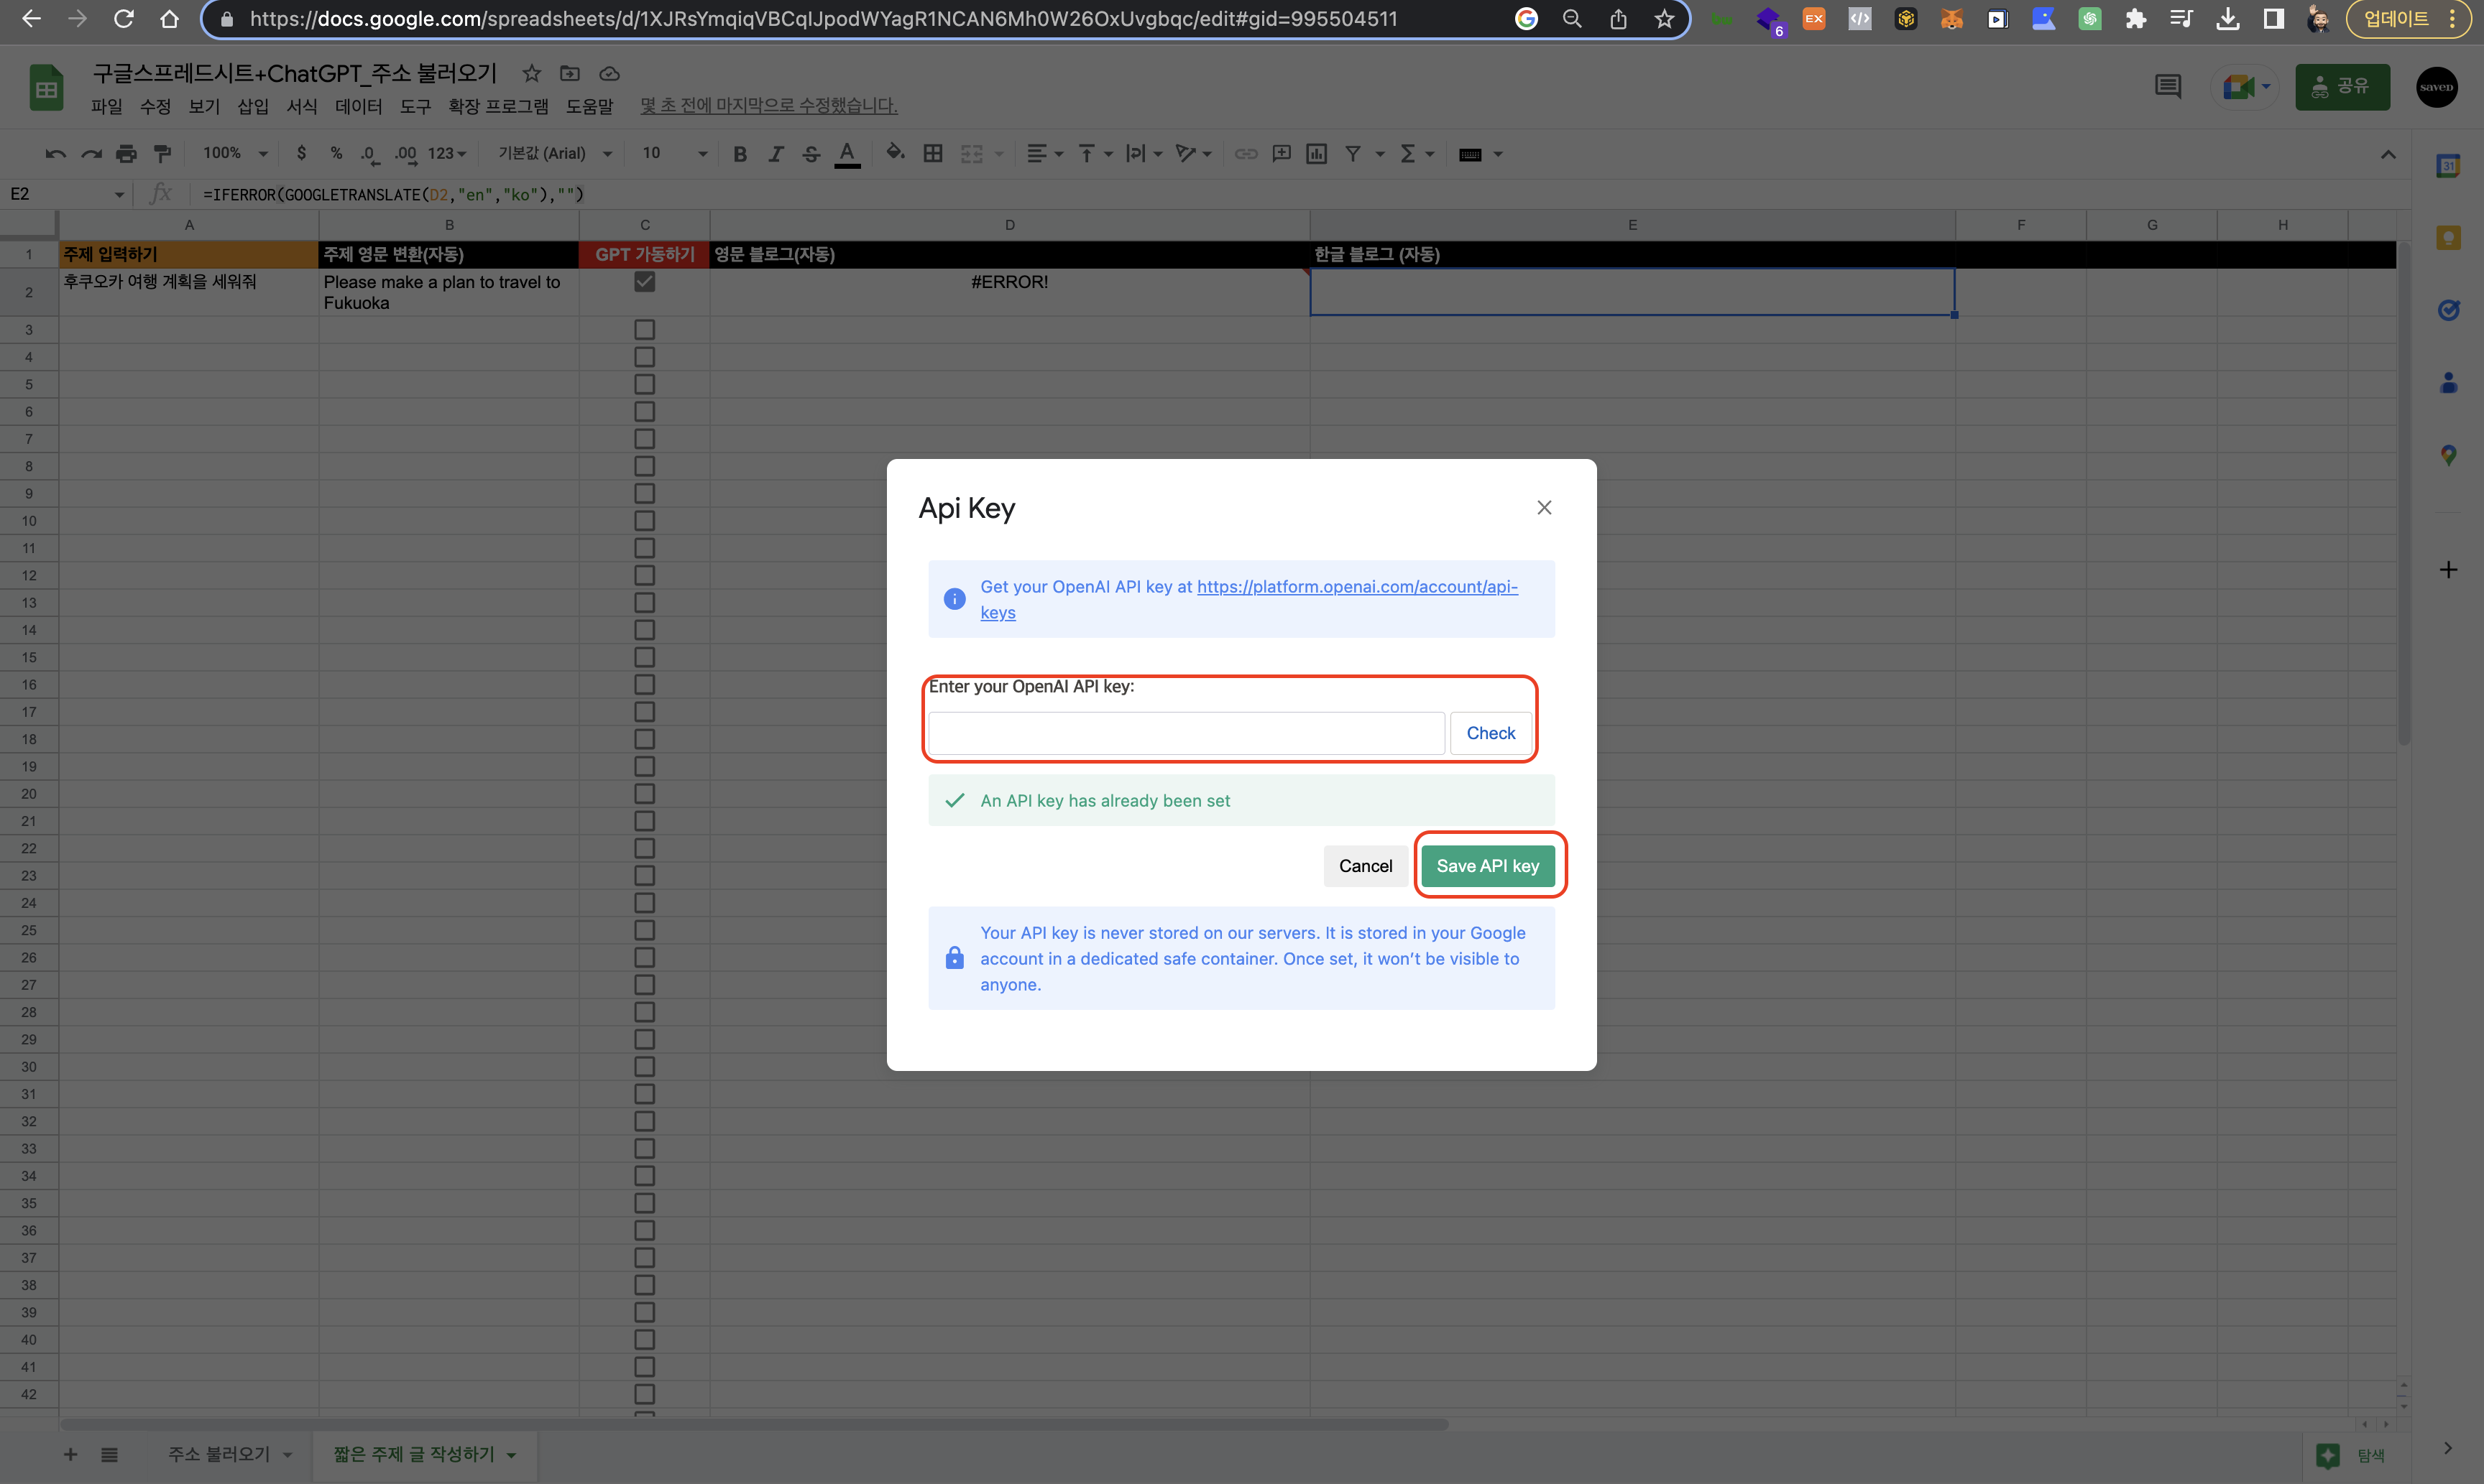Switch to the 주소 불러오기 sheet tab

(x=218, y=1454)
